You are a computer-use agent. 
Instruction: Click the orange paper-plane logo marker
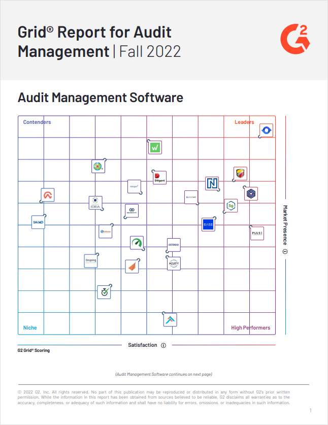pyautogui.click(x=132, y=266)
